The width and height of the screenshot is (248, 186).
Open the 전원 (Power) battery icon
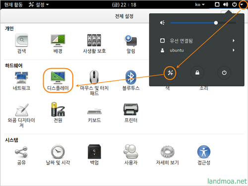click(x=58, y=109)
